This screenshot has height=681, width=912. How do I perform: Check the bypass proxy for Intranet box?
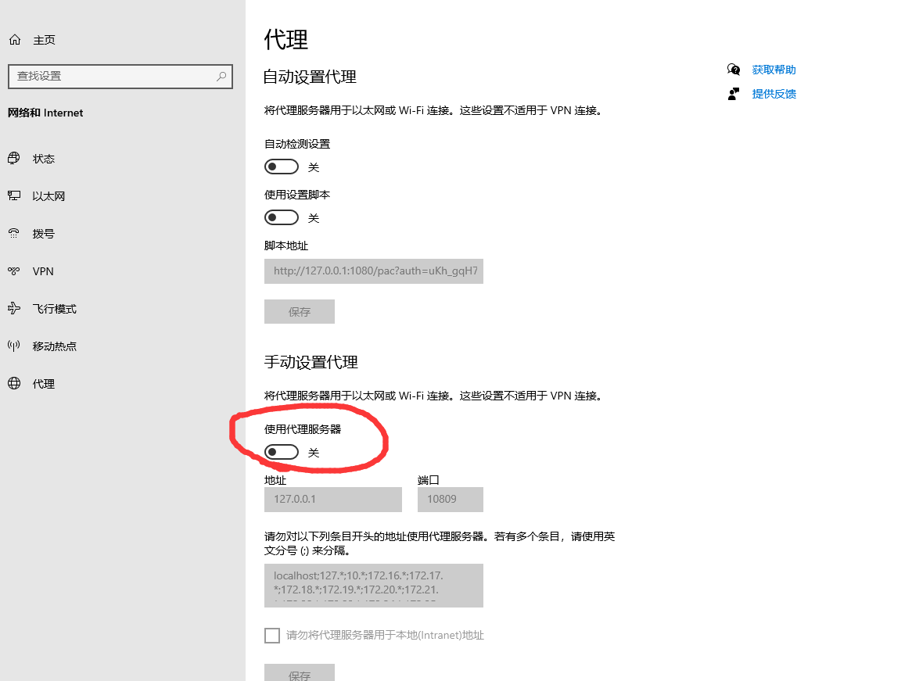[272, 636]
